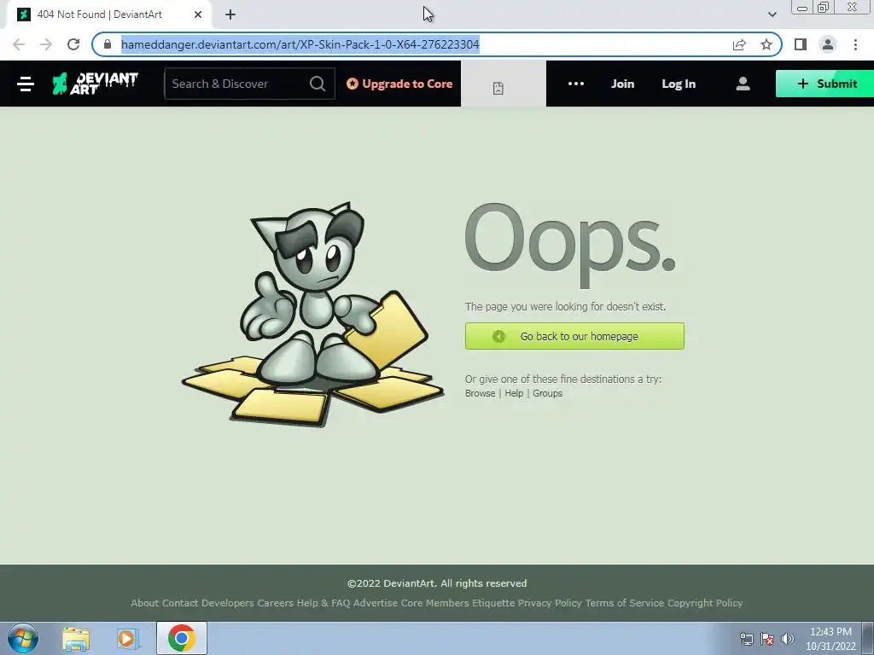874x655 pixels.
Task: Click the Show desktop button
Action: pos(868,638)
